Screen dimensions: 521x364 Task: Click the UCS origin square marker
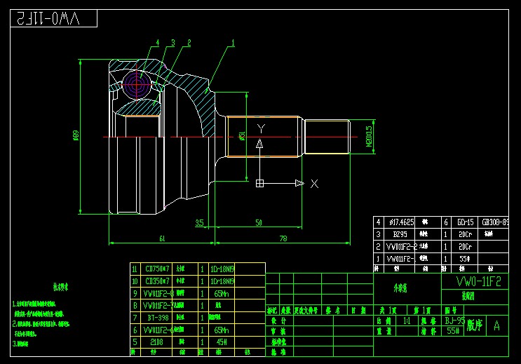[259, 184]
